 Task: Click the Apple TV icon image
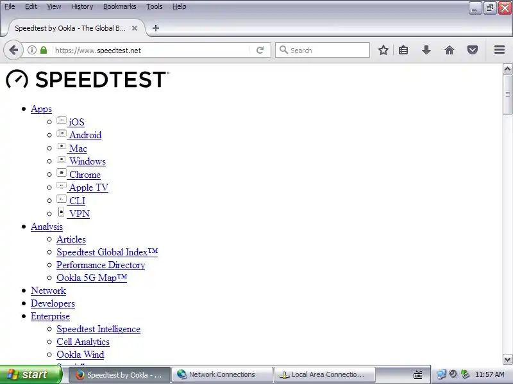62,186
